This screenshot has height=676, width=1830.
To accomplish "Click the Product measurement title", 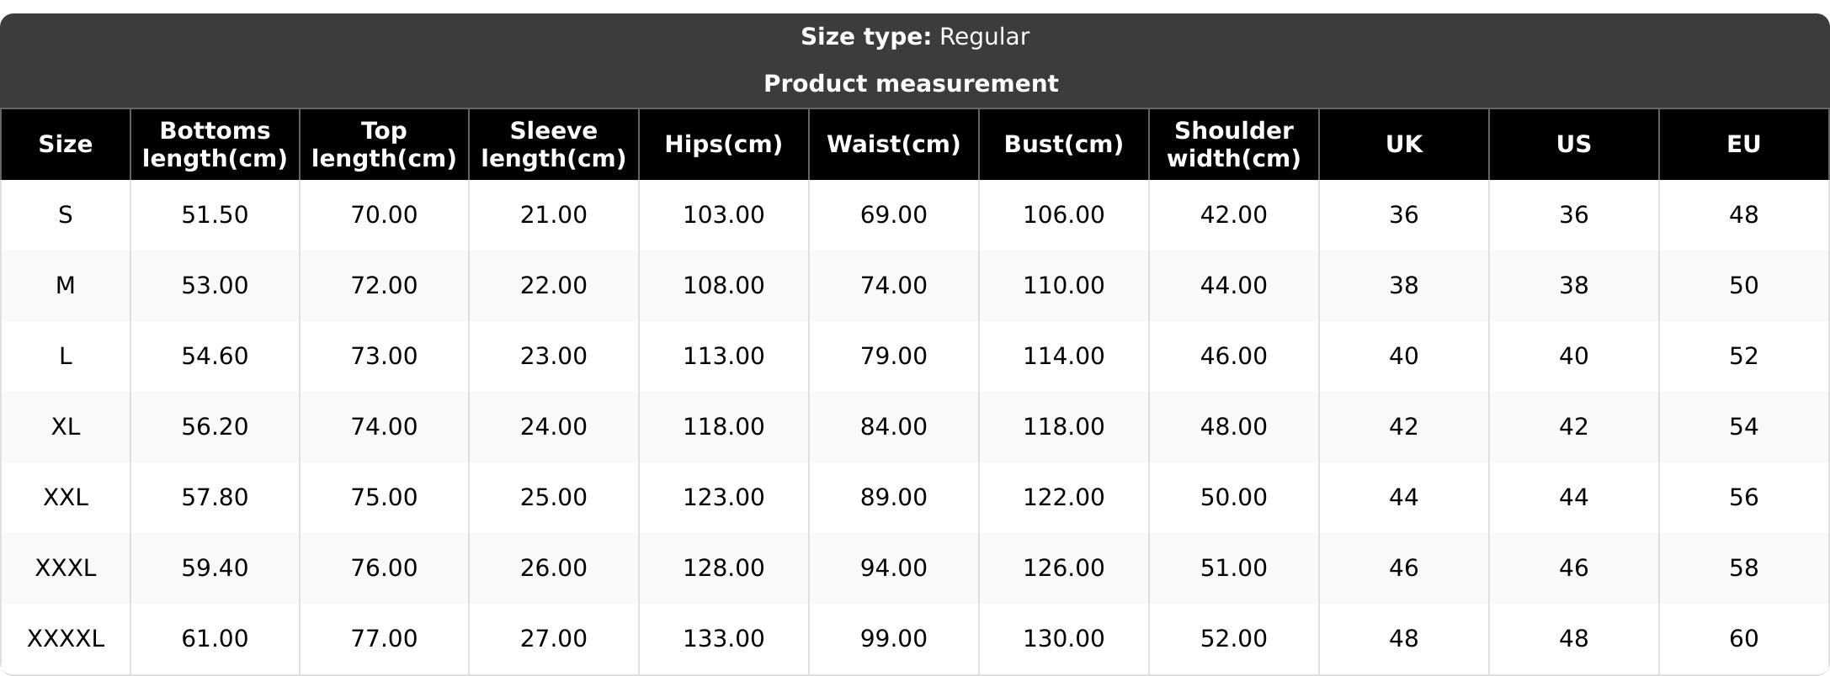I will pos(911,84).
